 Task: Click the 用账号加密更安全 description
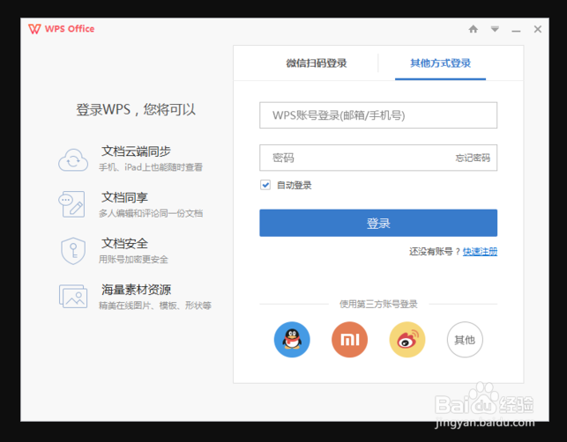pos(133,259)
